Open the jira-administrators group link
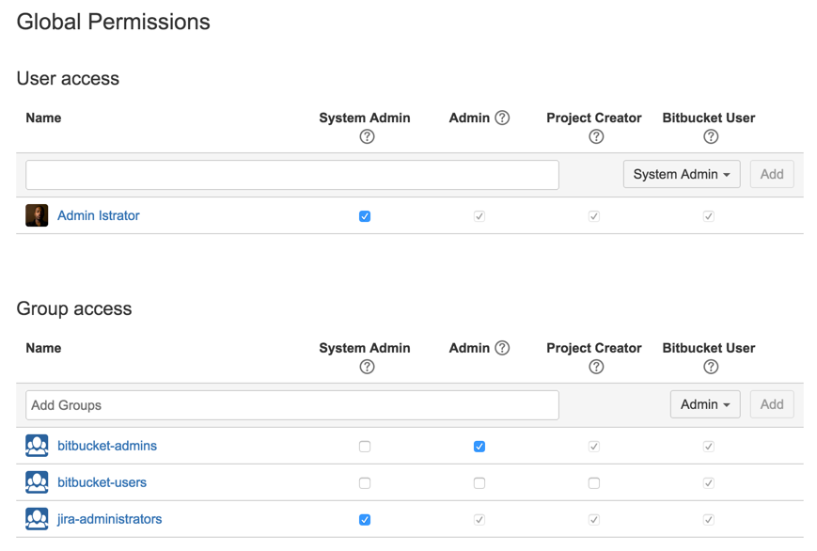This screenshot has width=817, height=551. click(109, 519)
